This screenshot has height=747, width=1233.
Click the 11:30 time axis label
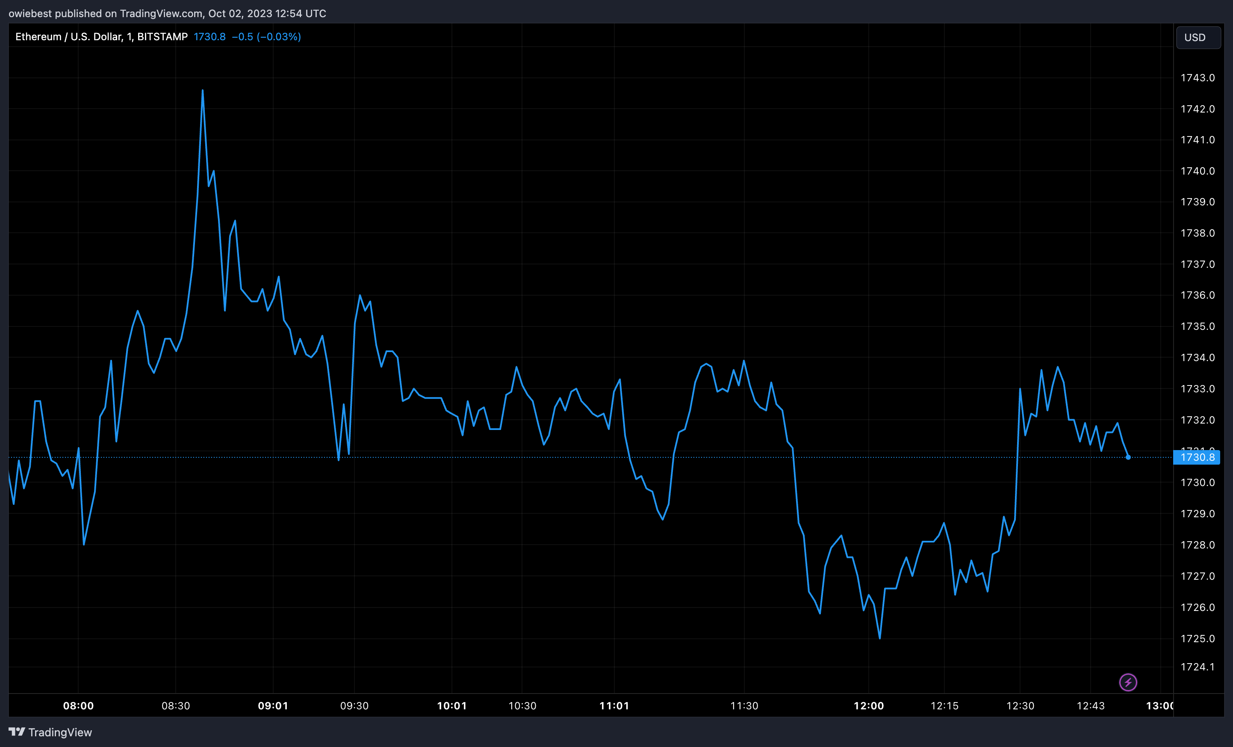point(744,705)
